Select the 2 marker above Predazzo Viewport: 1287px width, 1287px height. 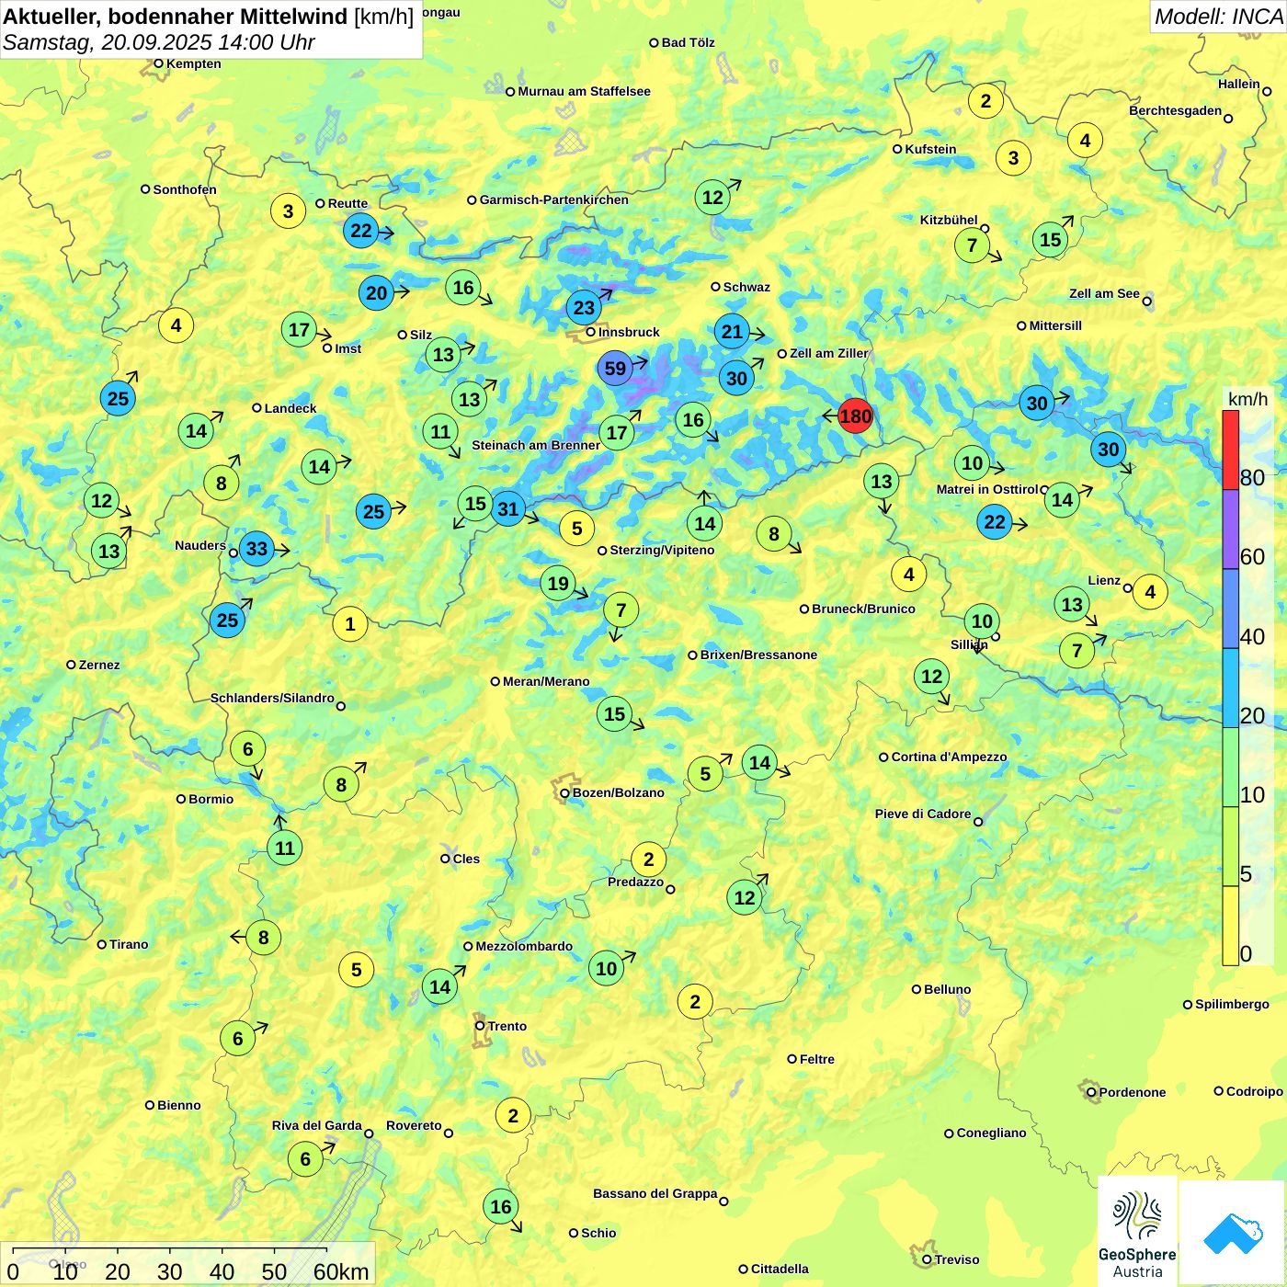coord(648,860)
